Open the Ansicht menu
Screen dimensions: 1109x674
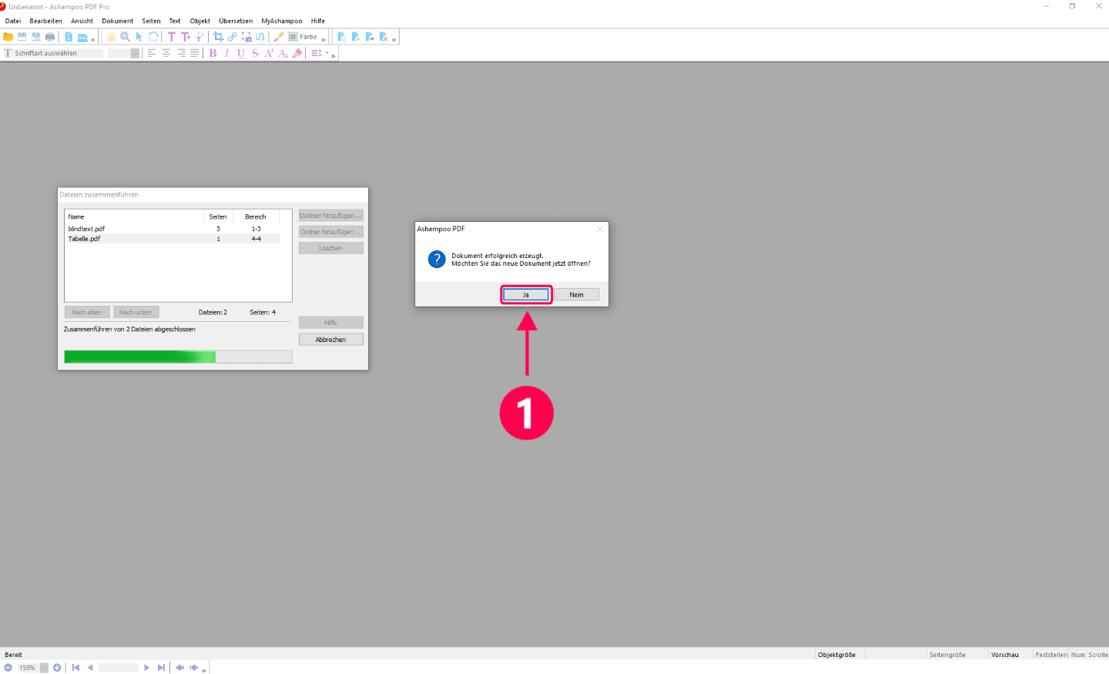[82, 21]
